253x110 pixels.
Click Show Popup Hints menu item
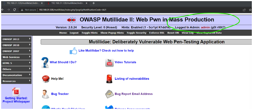pos(112,33)
